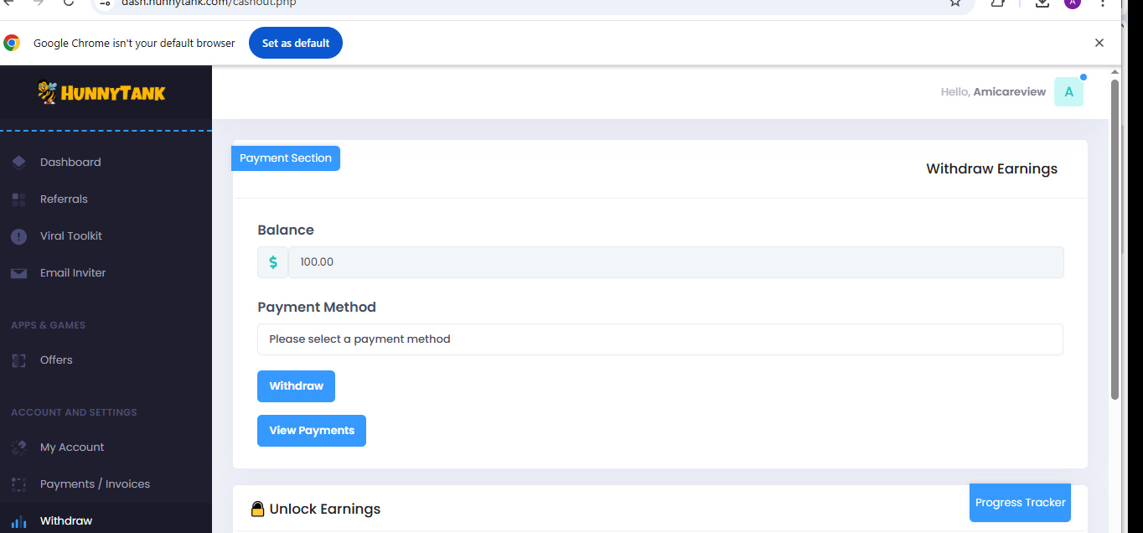Click the HunnyTank bee logo
The width and height of the screenshot is (1143, 533).
(47, 91)
